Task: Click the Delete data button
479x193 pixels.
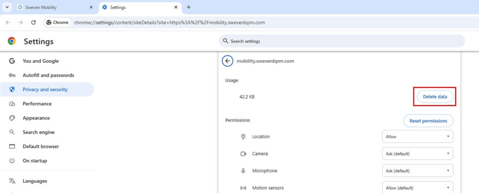Action: click(x=435, y=96)
